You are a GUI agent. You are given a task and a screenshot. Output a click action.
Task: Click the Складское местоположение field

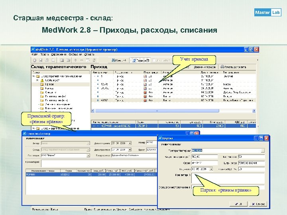[228, 187]
